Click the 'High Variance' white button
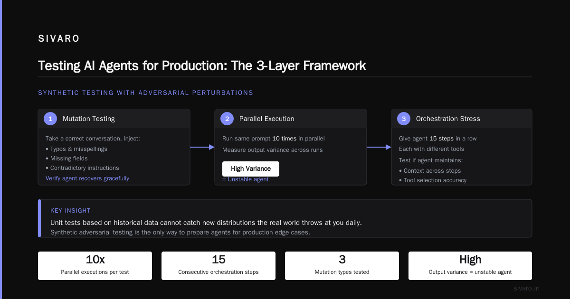Image resolution: width=570 pixels, height=299 pixels. point(251,169)
